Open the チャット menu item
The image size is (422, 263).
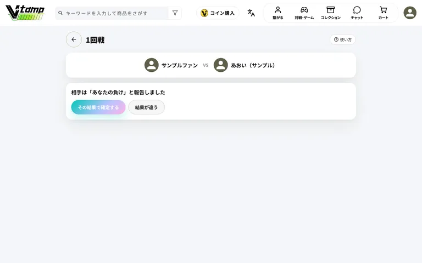pos(357,13)
